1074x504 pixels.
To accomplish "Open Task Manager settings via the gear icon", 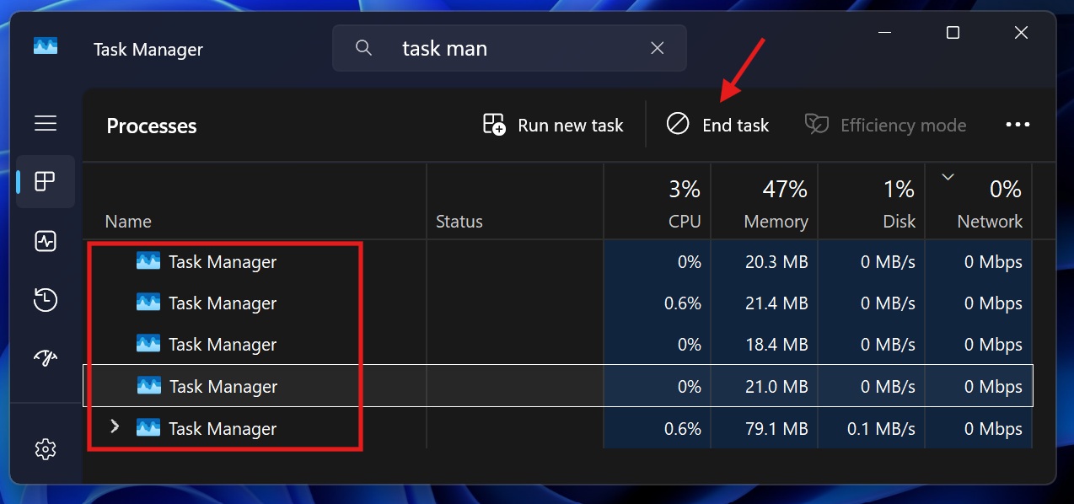I will pos(45,448).
